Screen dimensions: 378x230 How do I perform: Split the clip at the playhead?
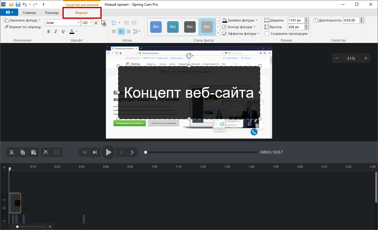point(57,152)
